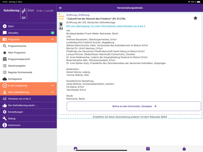Tap the Wi-Fi status icon

(189, 2)
